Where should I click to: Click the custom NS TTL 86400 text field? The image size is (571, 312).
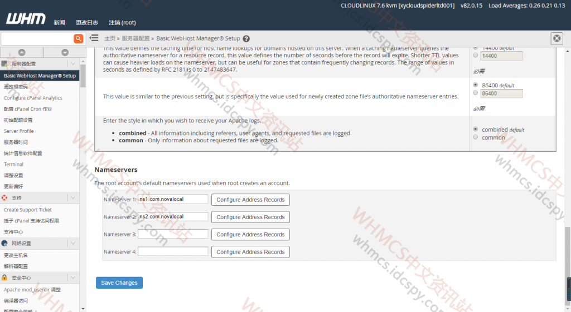pyautogui.click(x=501, y=93)
